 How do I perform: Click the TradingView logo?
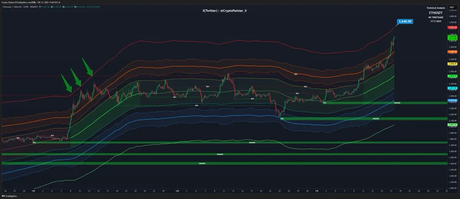[8, 196]
